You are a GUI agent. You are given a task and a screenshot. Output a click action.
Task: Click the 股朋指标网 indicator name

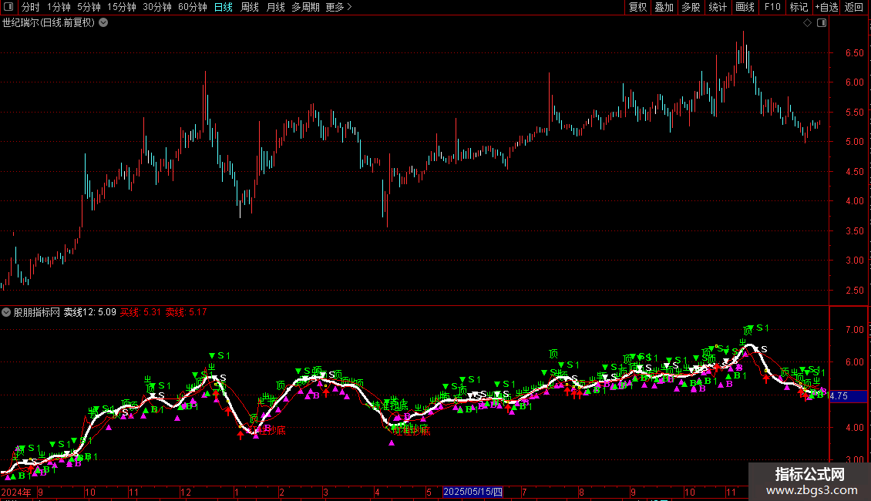(x=37, y=312)
